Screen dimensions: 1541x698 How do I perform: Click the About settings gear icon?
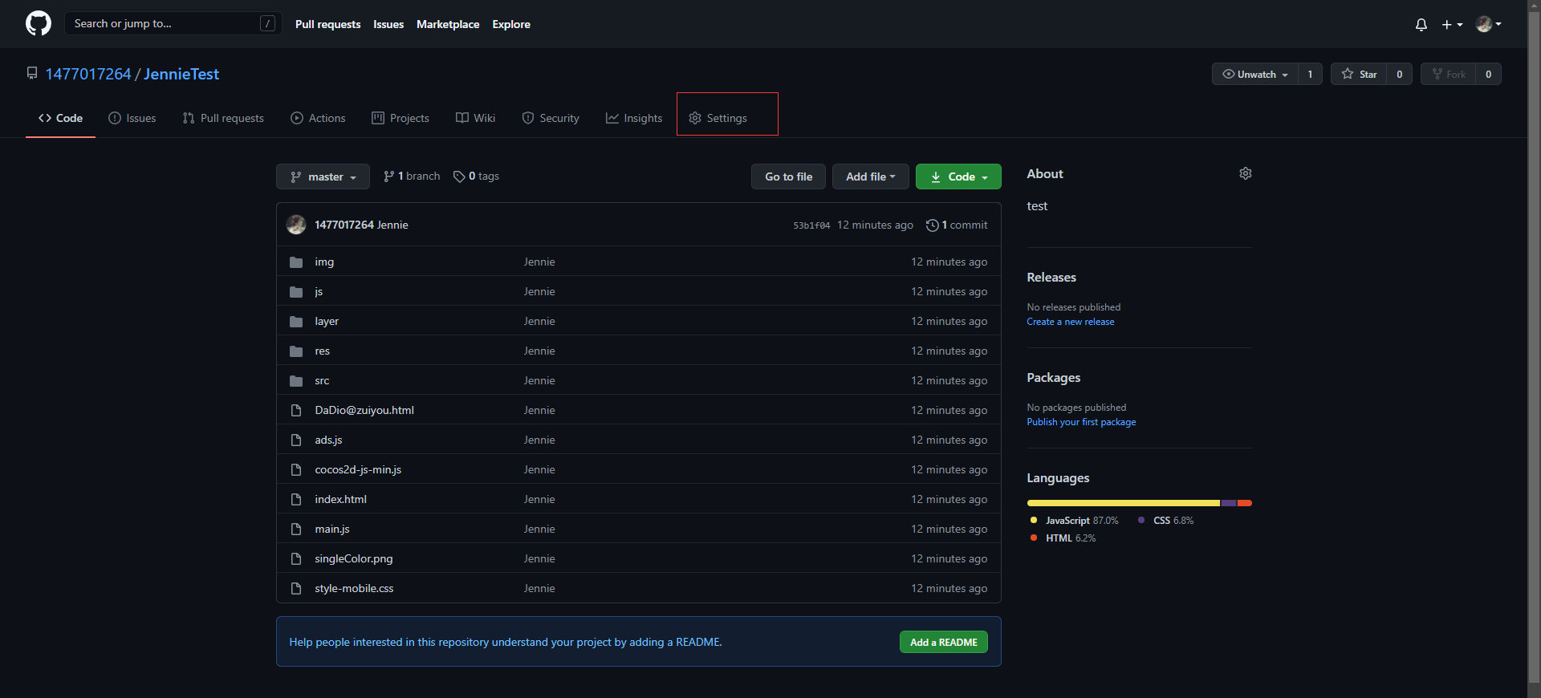(x=1246, y=173)
